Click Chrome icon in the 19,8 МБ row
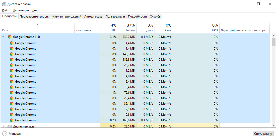Screen dimensions: 276x140 [x=12, y=114]
